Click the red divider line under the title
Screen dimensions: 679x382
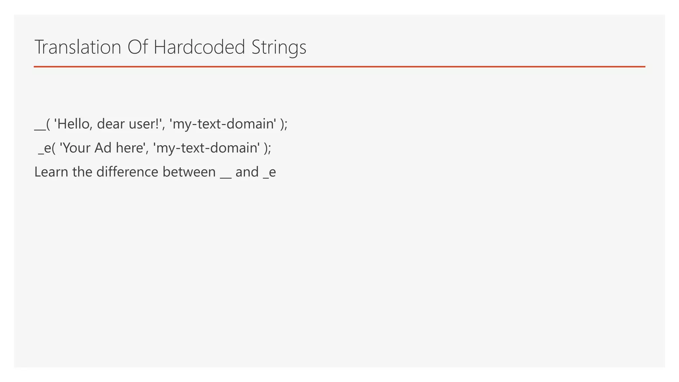tap(339, 67)
